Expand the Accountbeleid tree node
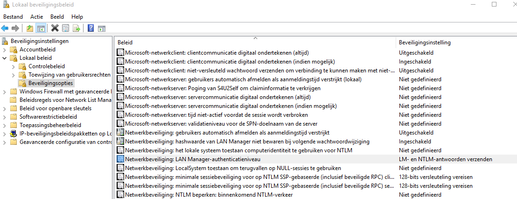 click(x=4, y=50)
